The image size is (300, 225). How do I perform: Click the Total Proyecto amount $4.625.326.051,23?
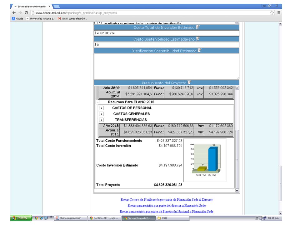pyautogui.click(x=168, y=185)
